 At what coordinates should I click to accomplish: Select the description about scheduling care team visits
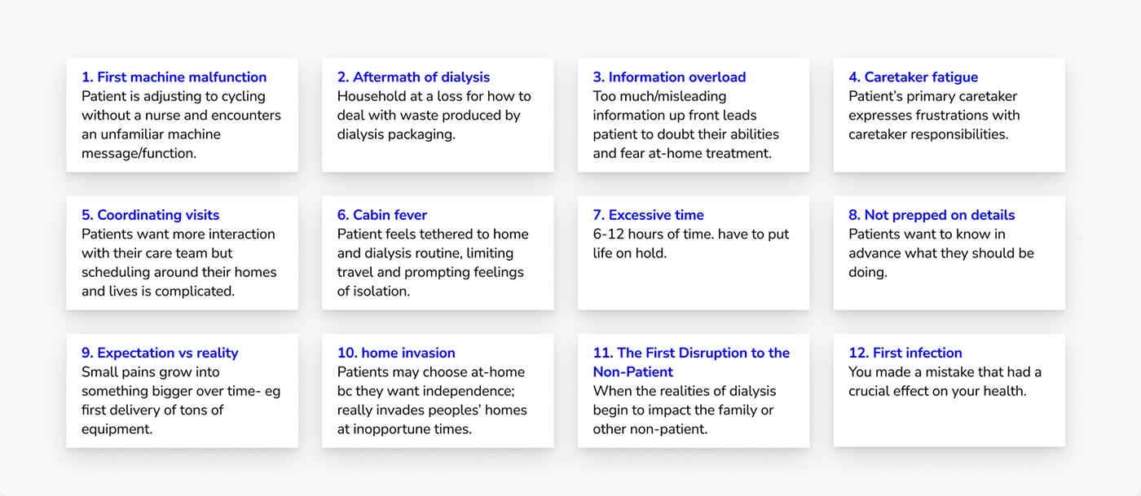click(x=178, y=262)
